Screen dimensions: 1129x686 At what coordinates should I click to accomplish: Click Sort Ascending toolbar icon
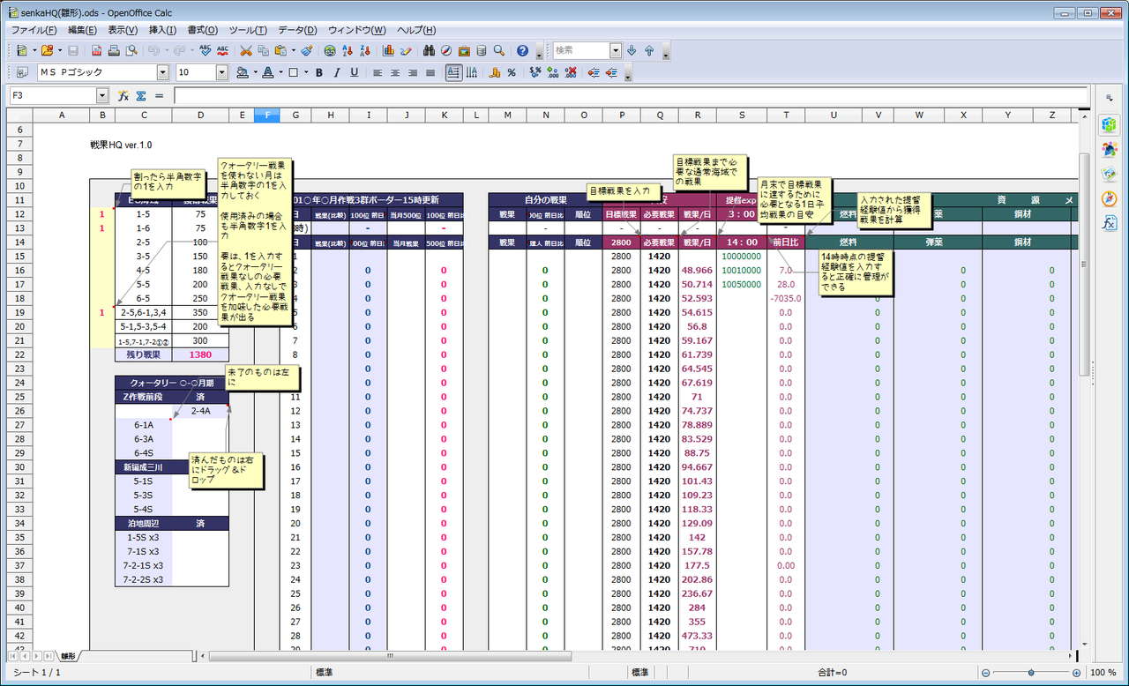tap(347, 51)
